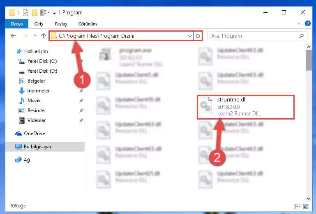This screenshot has width=316, height=214.
Task: Select Ağ network in navigation pane
Action: [27, 160]
